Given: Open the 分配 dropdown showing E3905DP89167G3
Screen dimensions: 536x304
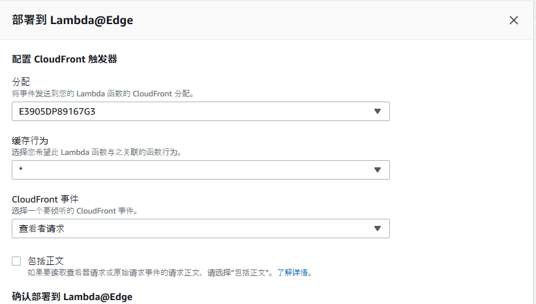Looking at the screenshot, I should (201, 111).
